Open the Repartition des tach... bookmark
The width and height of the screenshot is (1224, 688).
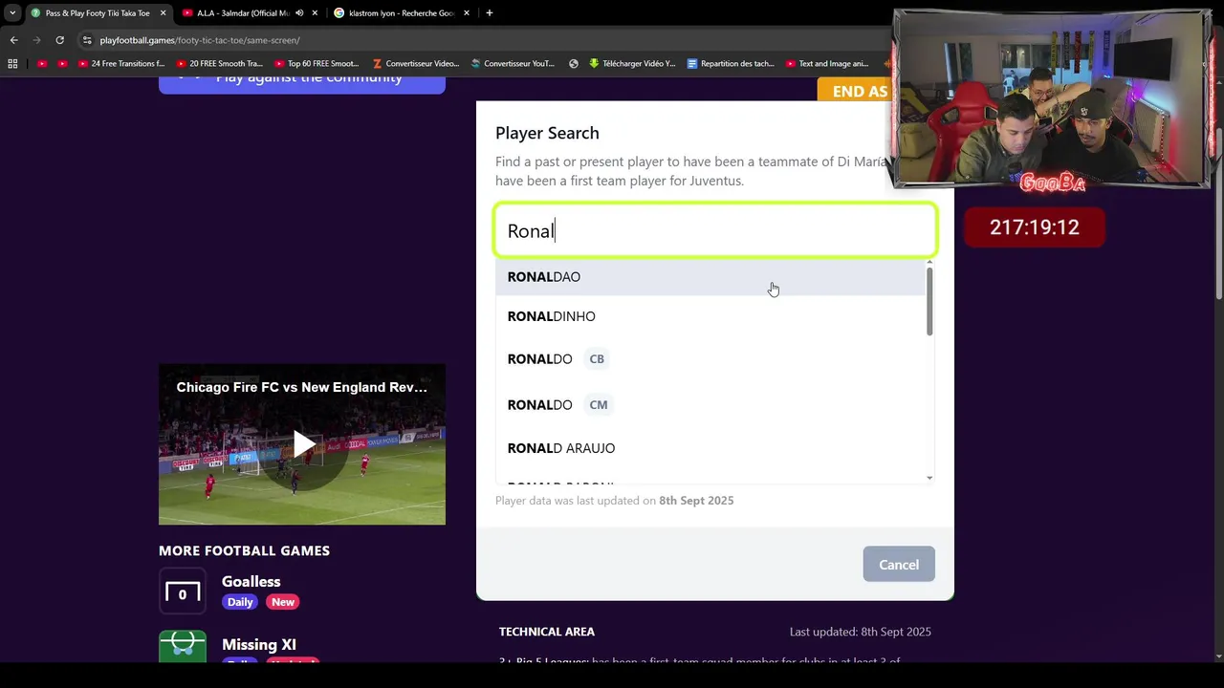(x=731, y=64)
